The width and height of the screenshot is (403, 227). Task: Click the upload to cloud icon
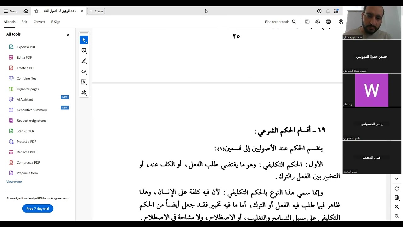pyautogui.click(x=318, y=22)
